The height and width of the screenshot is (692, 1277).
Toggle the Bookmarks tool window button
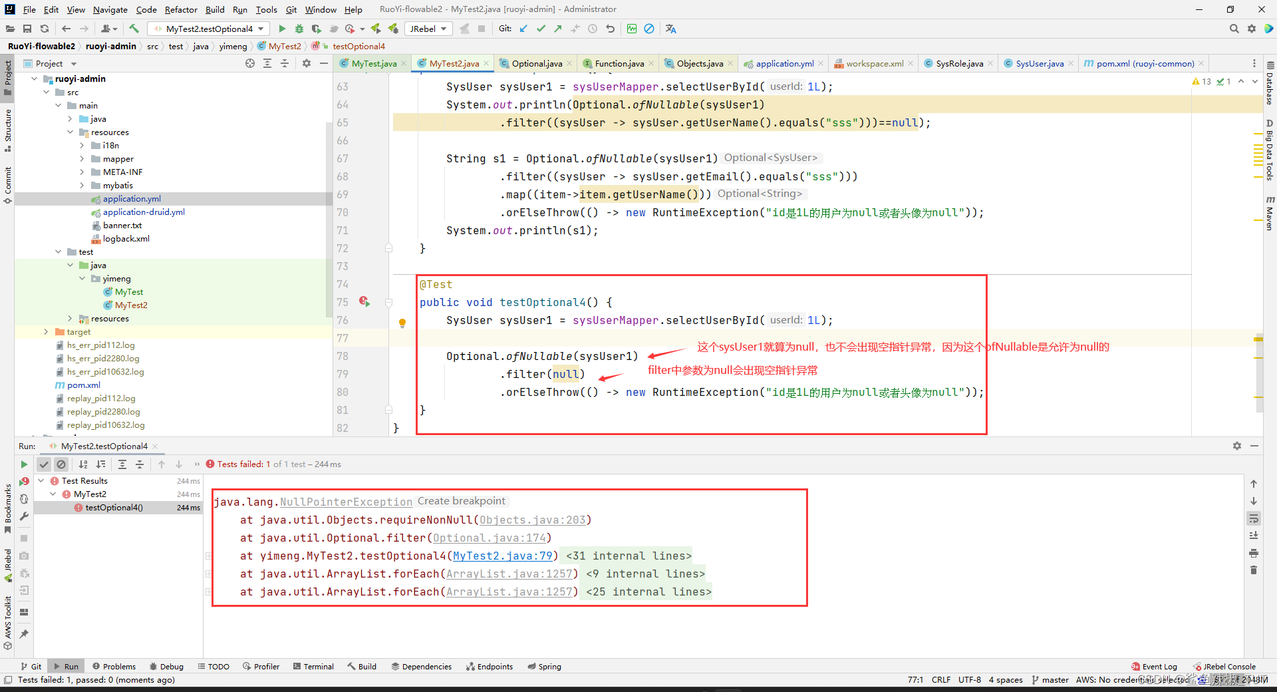(7, 508)
